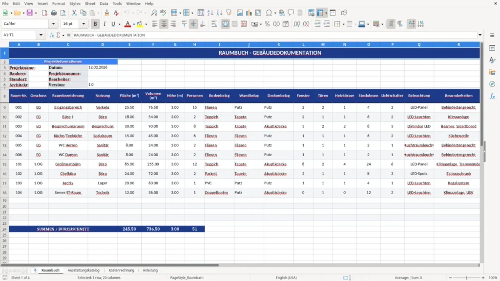Viewport: 500px width, 281px height.
Task: Open the font color dropdown arrow
Action: tap(134, 24)
